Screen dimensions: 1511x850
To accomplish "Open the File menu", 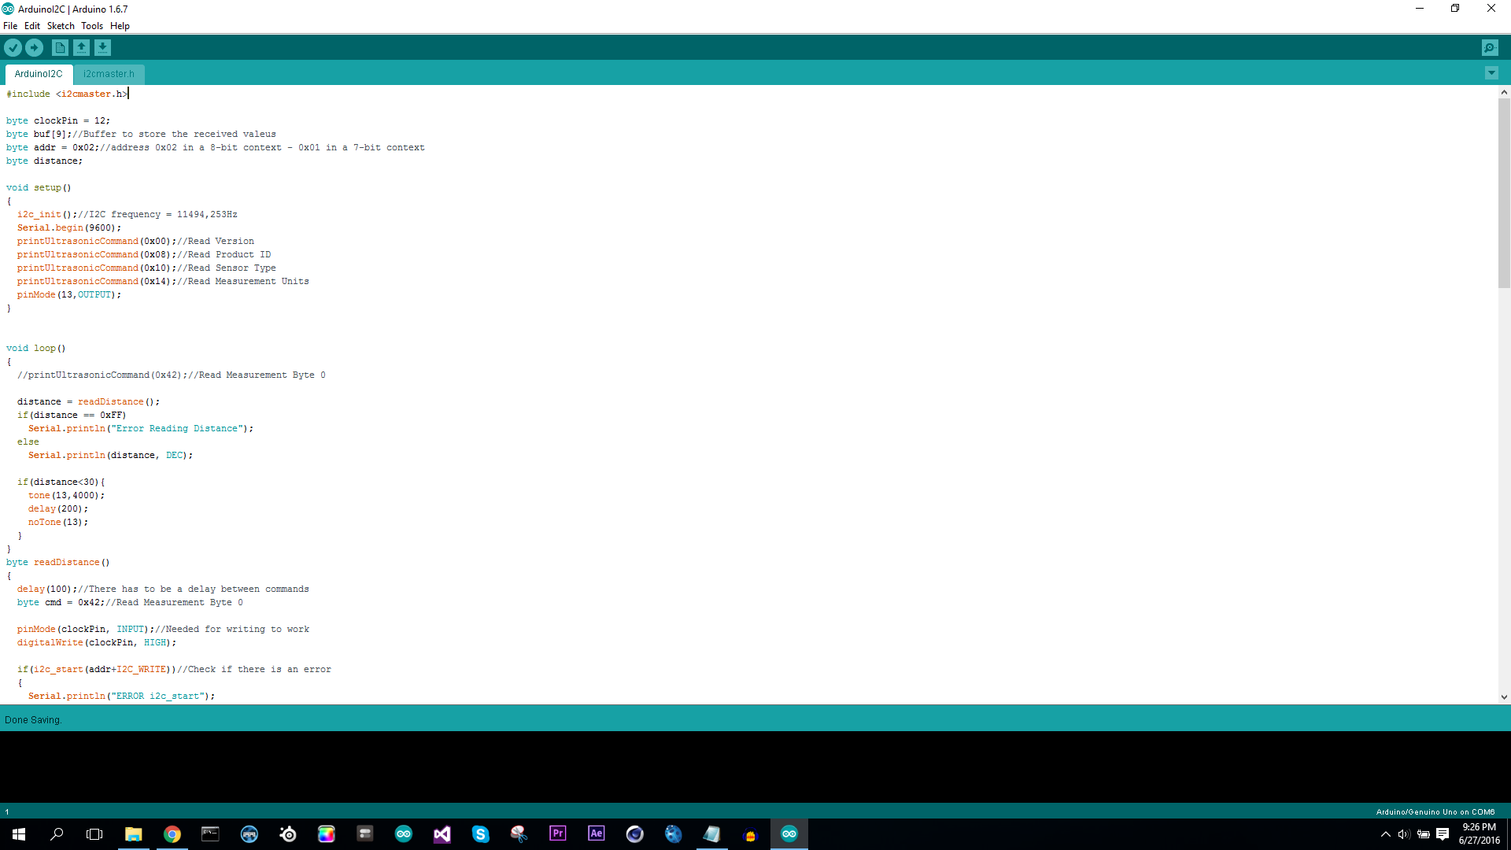I will click(x=10, y=25).
